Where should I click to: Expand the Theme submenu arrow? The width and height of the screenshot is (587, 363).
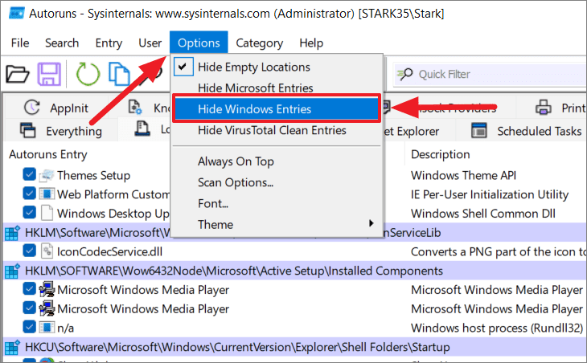point(371,223)
